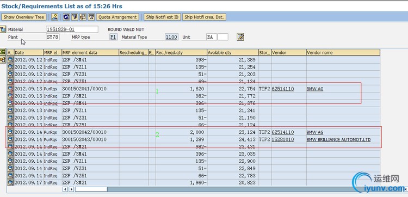408x197 pixels.
Task: Click the Material number input field
Action: pyautogui.click(x=72, y=29)
